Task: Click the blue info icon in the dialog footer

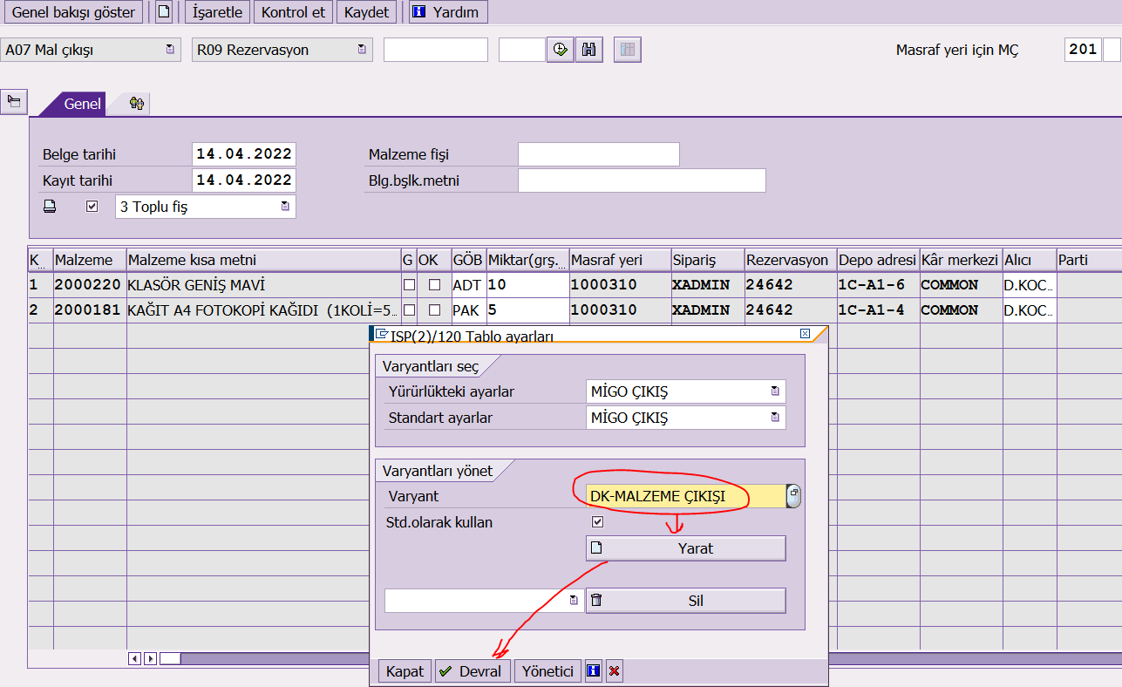Action: [x=594, y=670]
